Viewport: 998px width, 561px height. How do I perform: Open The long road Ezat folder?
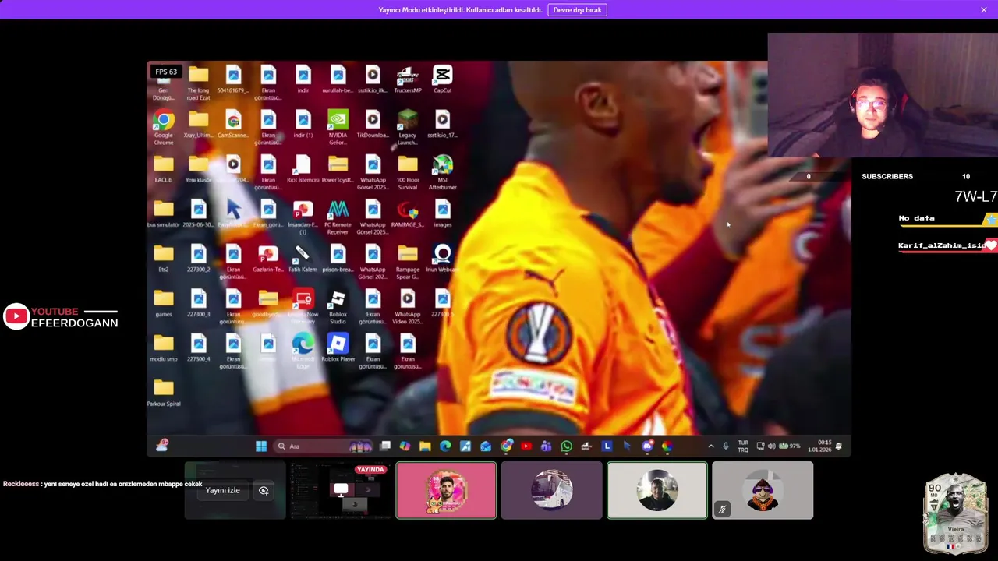coord(198,83)
